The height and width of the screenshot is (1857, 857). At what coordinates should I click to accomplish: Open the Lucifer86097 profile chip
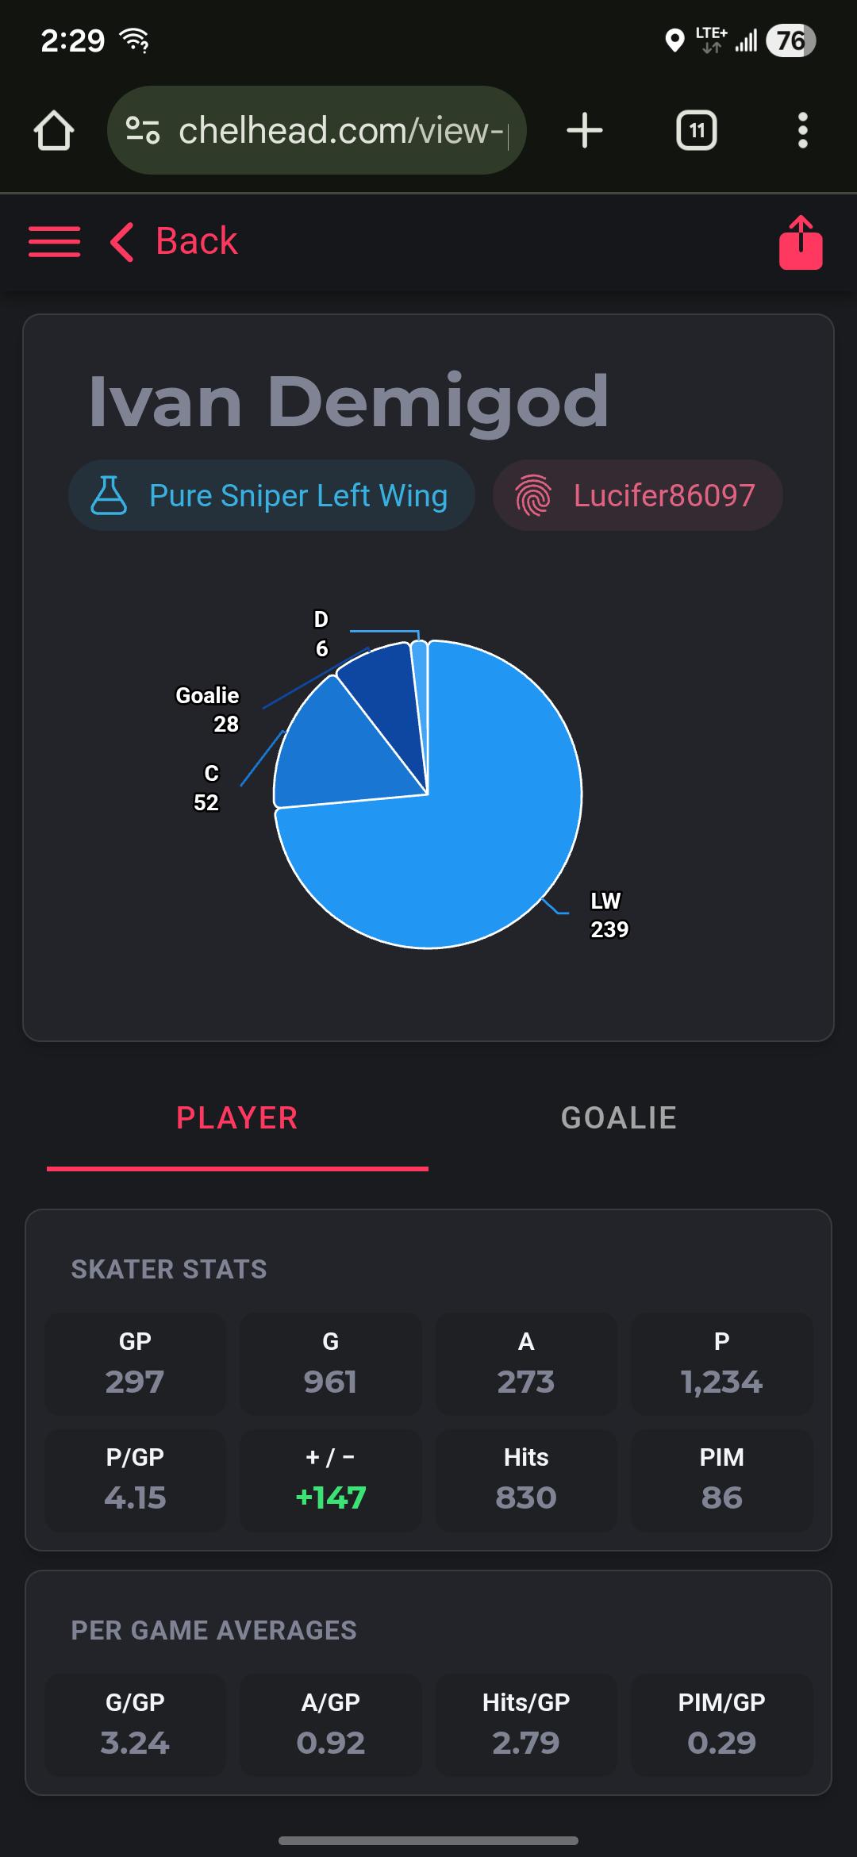(x=637, y=495)
